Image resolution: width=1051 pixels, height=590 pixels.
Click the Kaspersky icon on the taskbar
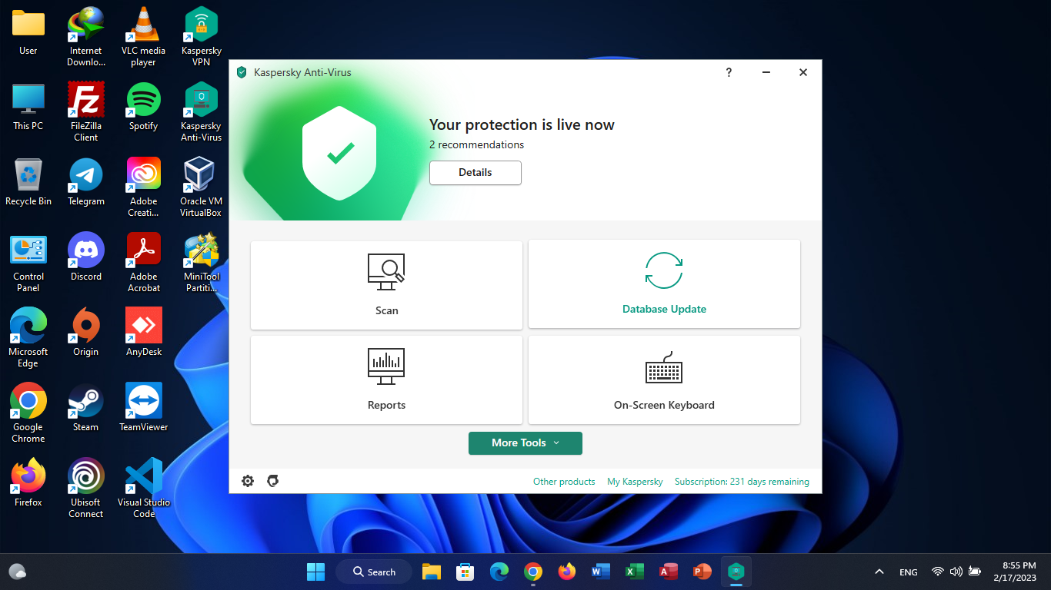736,572
